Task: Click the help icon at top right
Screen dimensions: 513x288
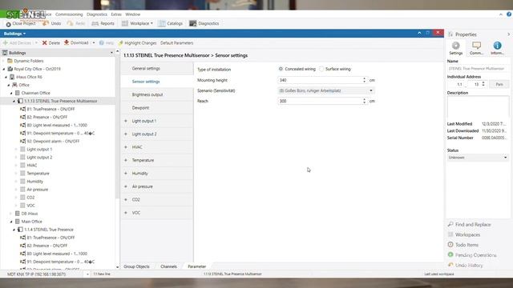Action: coord(509,14)
